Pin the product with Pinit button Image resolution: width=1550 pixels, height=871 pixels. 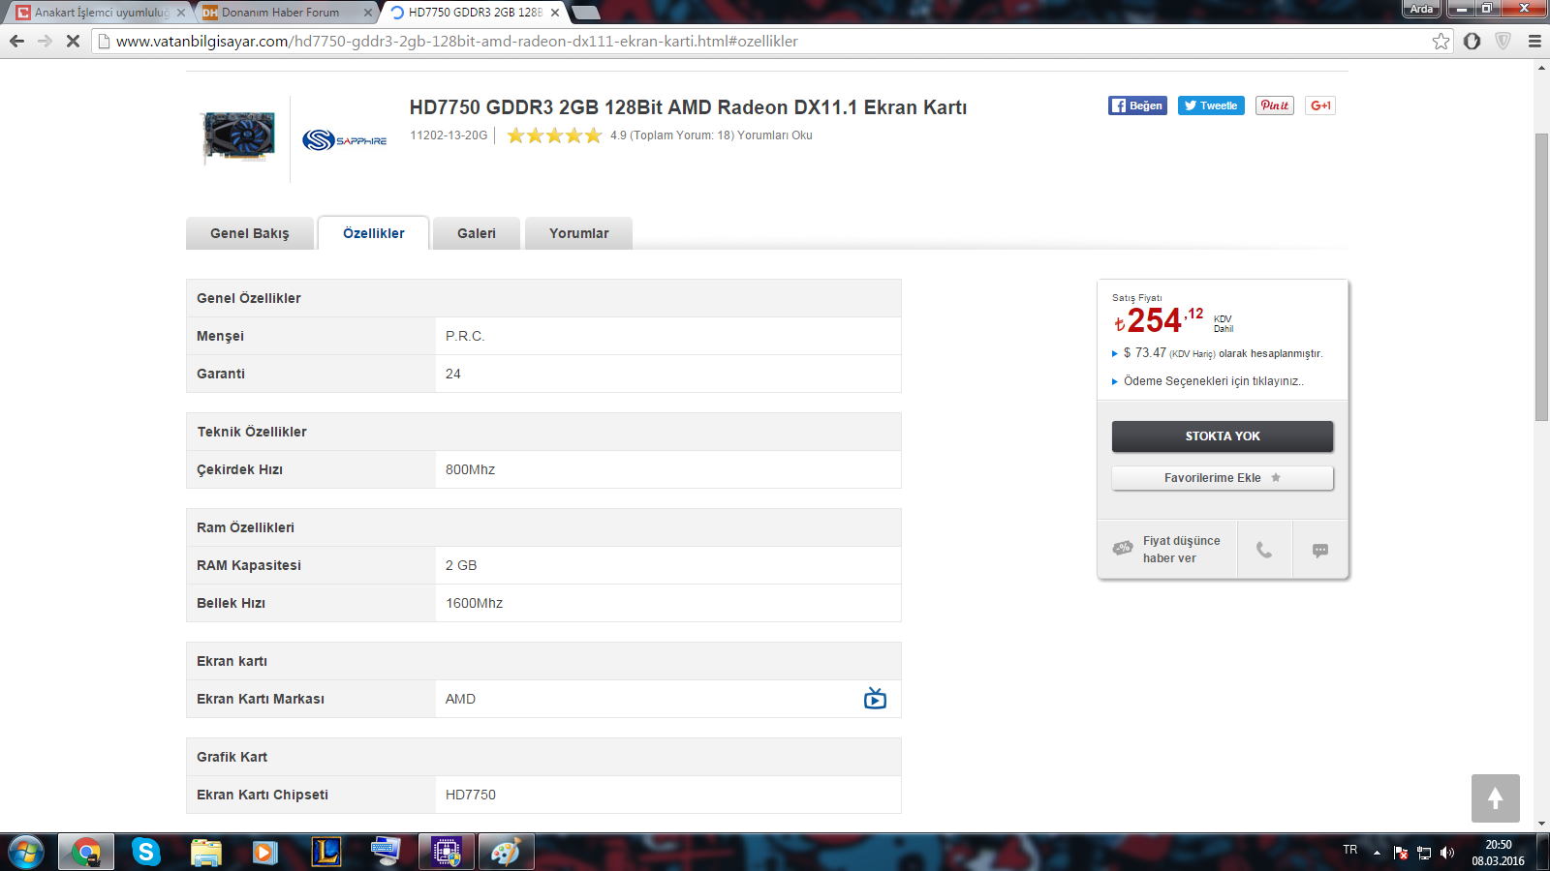pos(1275,105)
